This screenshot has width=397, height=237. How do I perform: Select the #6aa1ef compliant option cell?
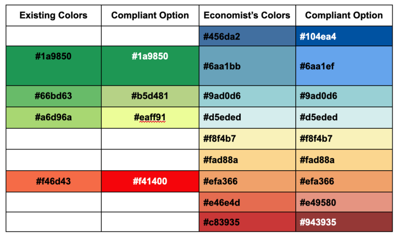pyautogui.click(x=344, y=66)
